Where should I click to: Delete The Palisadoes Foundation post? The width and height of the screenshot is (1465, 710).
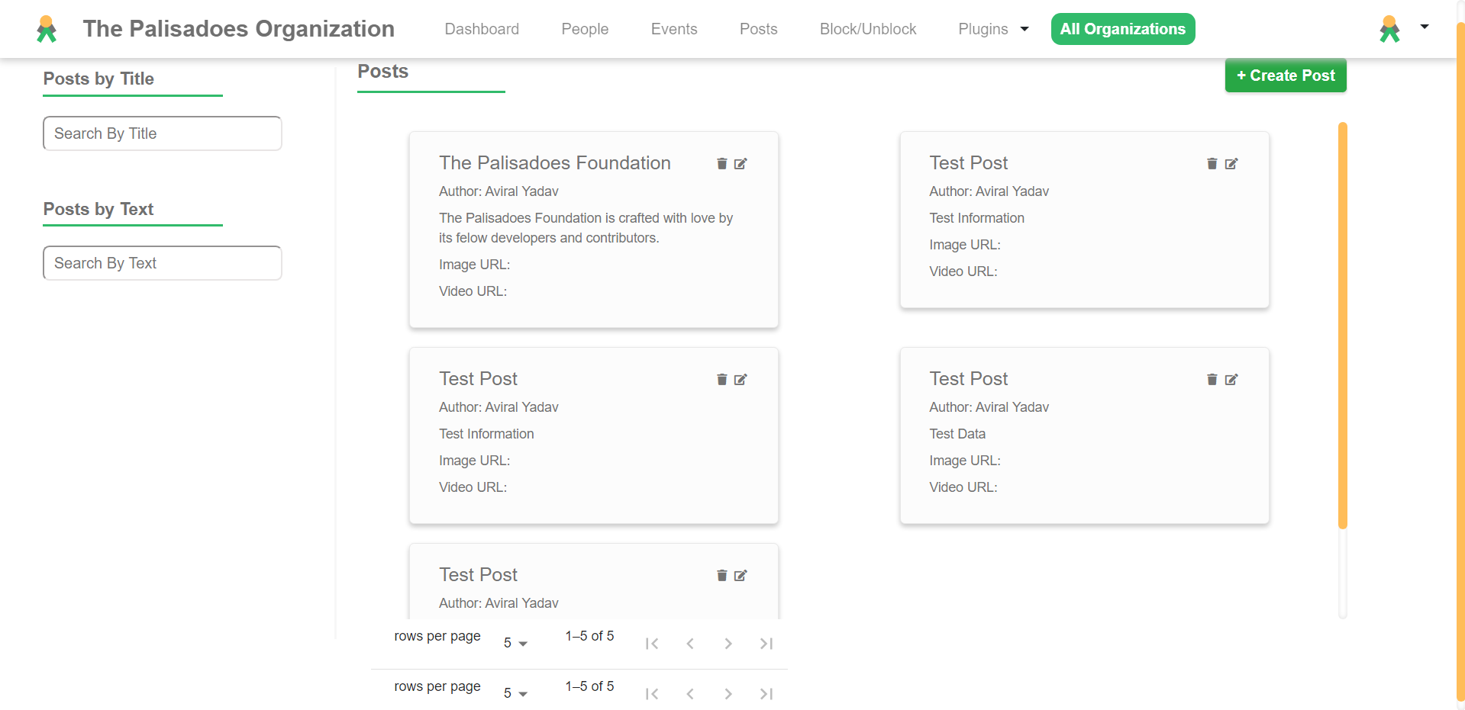721,163
